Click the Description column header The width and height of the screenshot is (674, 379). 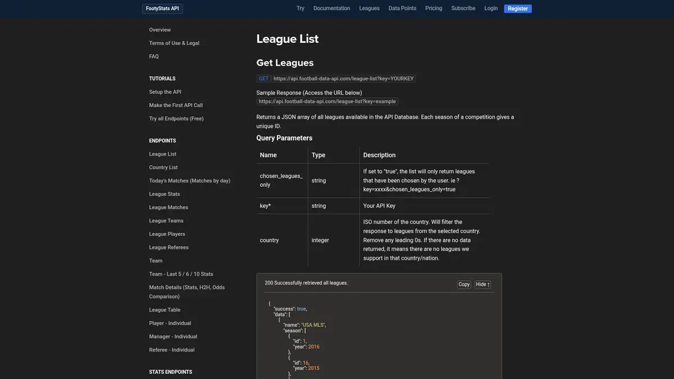pyautogui.click(x=380, y=155)
